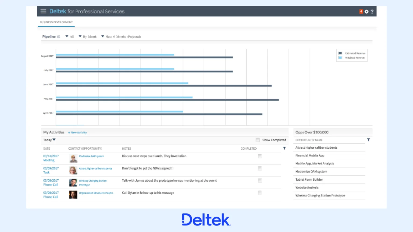
Task: Click the Deltek for Professional Services logo
Action: 87,11
